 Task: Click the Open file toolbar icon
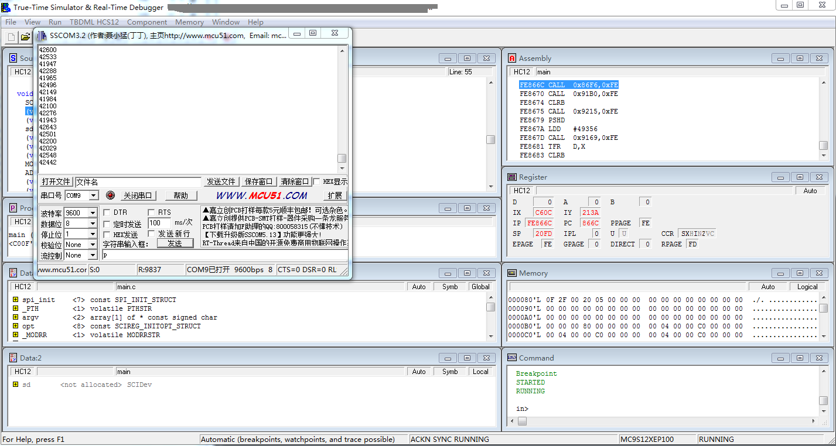click(x=25, y=37)
